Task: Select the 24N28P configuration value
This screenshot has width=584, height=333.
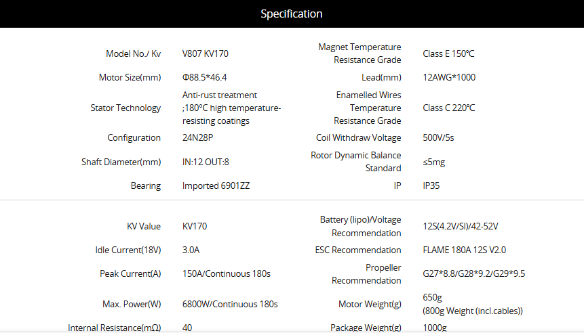Action: click(198, 137)
